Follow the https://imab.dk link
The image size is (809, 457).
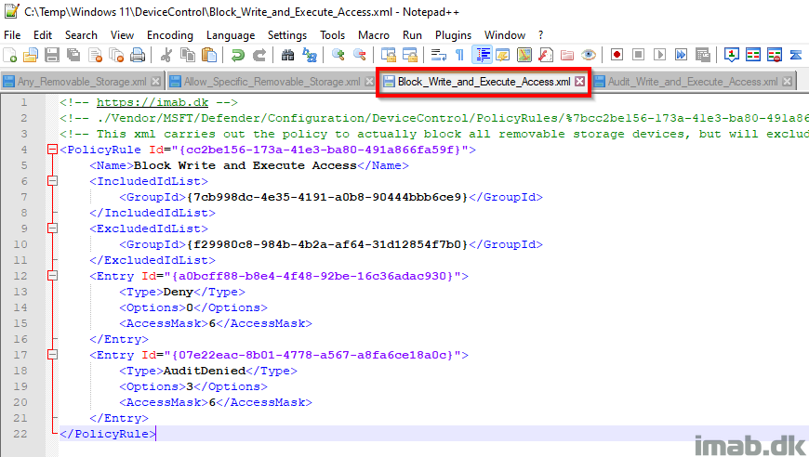tap(153, 102)
